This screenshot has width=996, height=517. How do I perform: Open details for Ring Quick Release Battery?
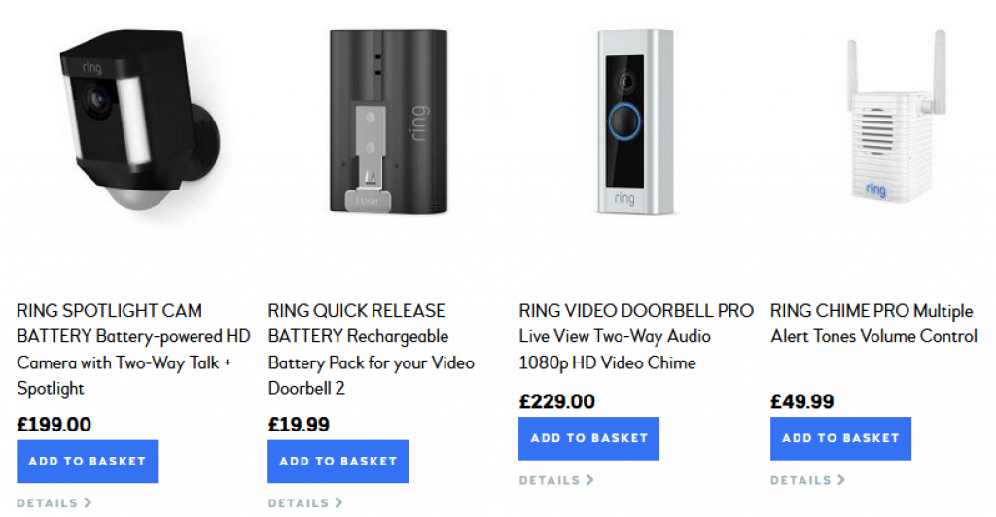point(304,503)
